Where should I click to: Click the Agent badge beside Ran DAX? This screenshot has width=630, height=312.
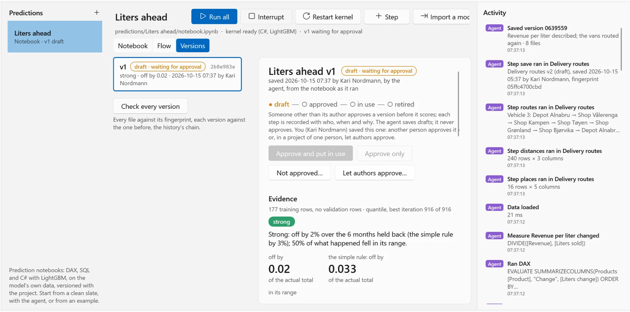(x=495, y=264)
